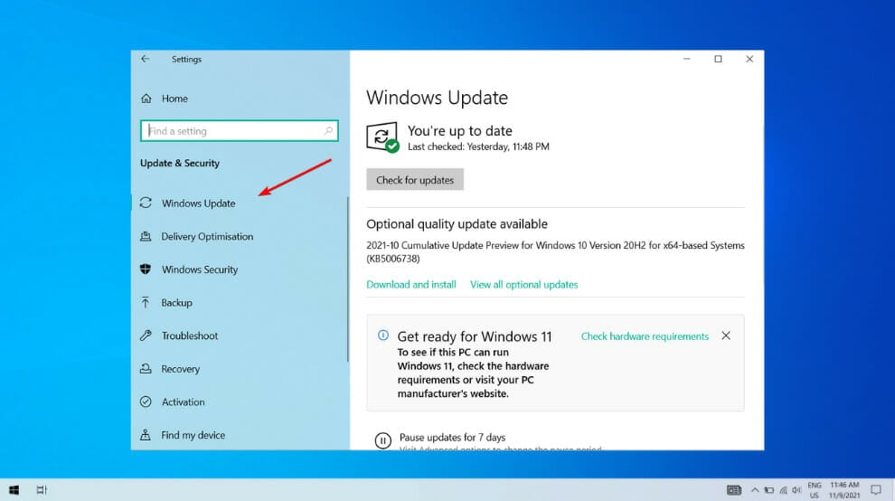This screenshot has width=895, height=501.
Task: Maximize the Settings window
Action: tap(718, 59)
